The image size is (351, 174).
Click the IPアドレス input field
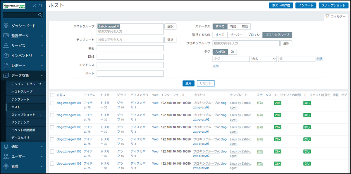[x=130, y=65]
